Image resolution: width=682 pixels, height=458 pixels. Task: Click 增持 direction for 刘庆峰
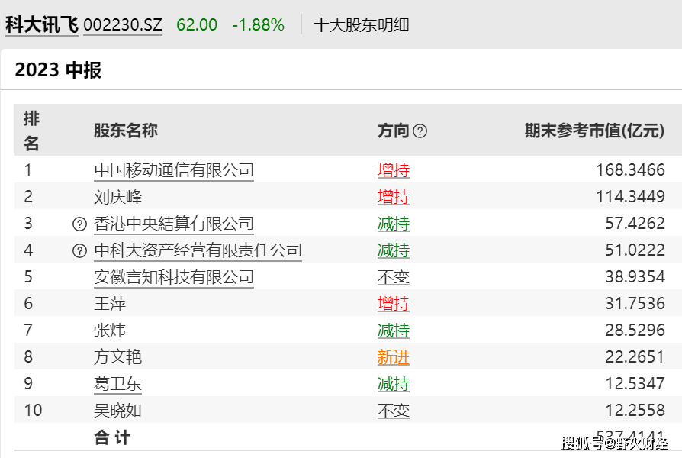click(x=393, y=197)
